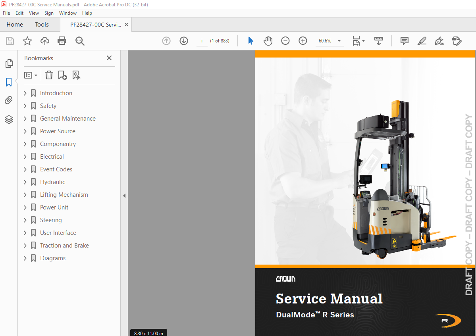Open the Attachments paperclip panel
This screenshot has height=336, width=476.
9,100
